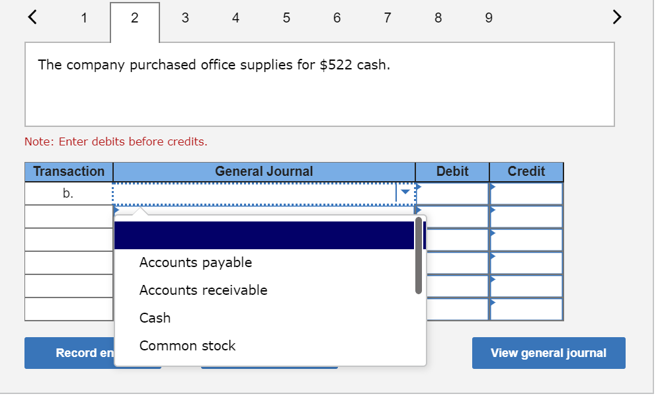
Task: Click the Transaction column header
Action: coord(68,171)
